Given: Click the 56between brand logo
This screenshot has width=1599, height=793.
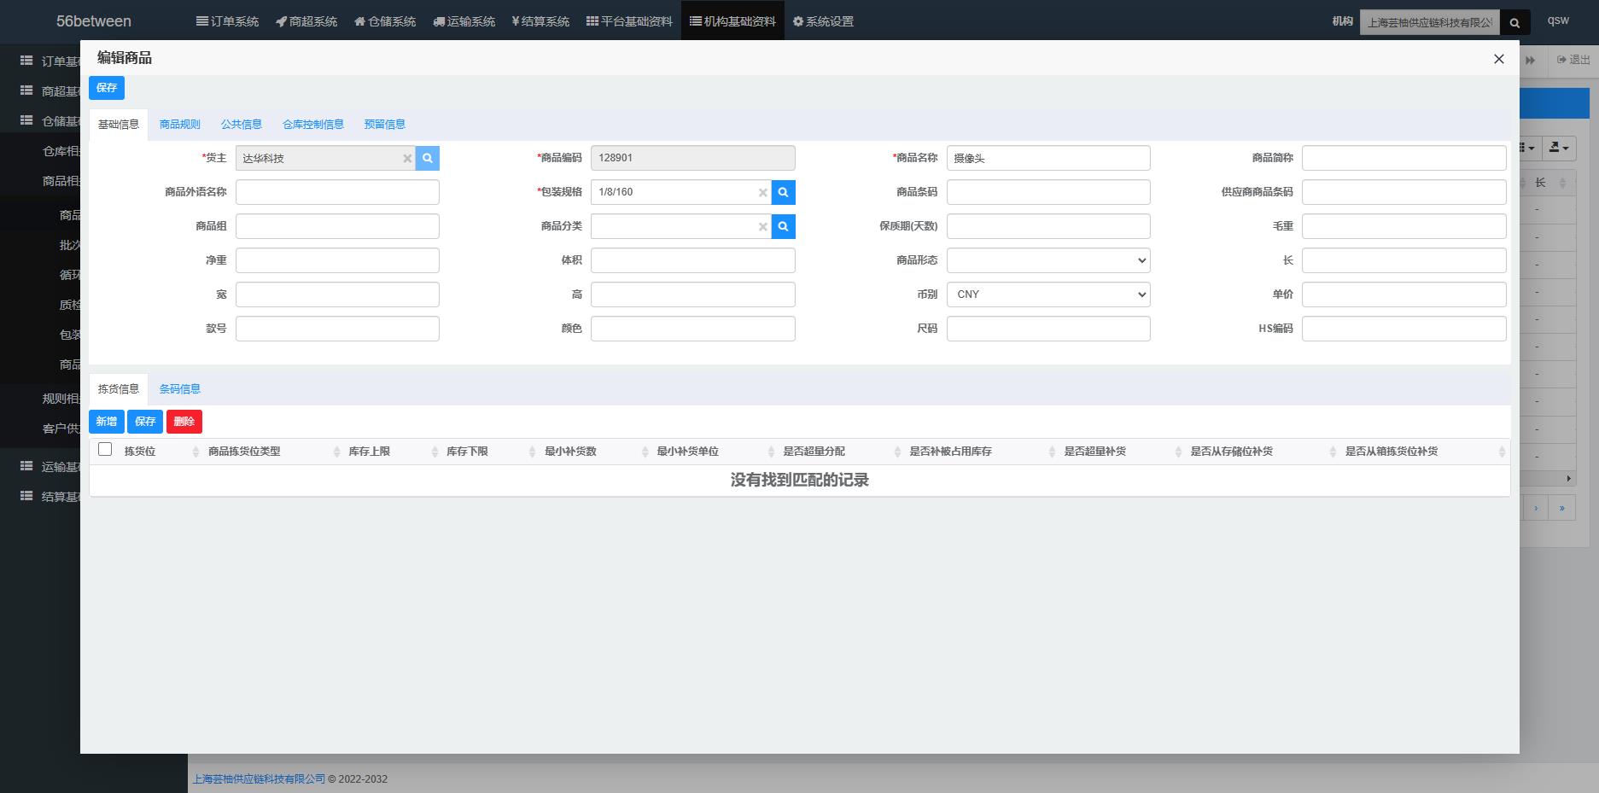Looking at the screenshot, I should click(94, 21).
